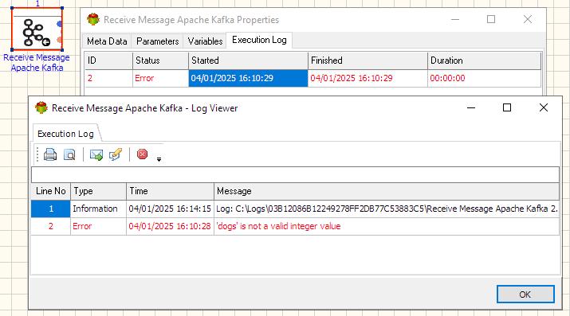Image resolution: width=570 pixels, height=316 pixels.
Task: Click the empty filter field above log table
Action: click(295, 175)
